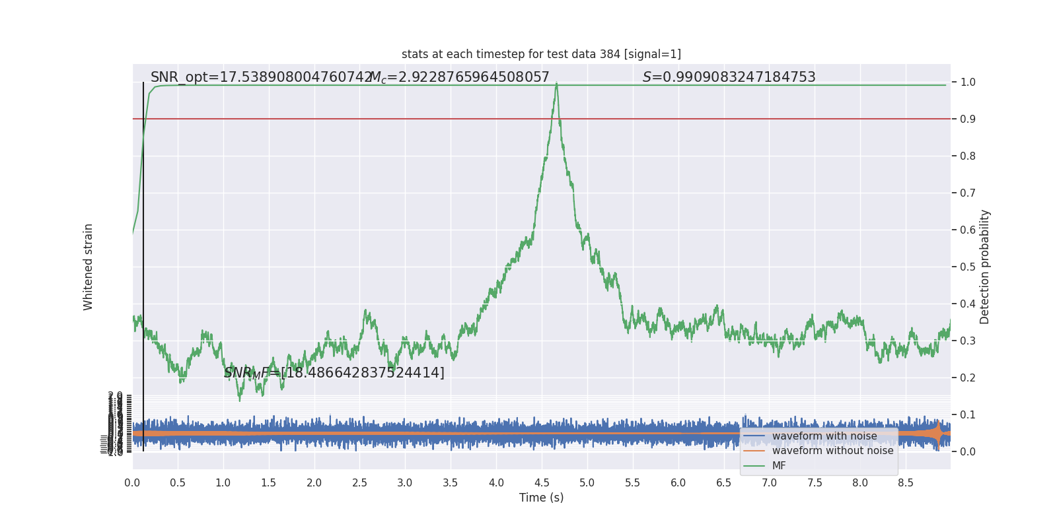Click the right-axis tick label 0.4
Screen dimensions: 1057x528
click(968, 304)
